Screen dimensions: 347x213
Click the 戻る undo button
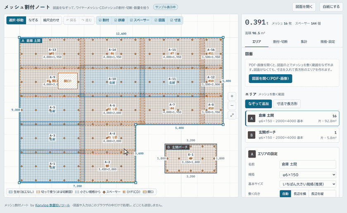(71, 20)
